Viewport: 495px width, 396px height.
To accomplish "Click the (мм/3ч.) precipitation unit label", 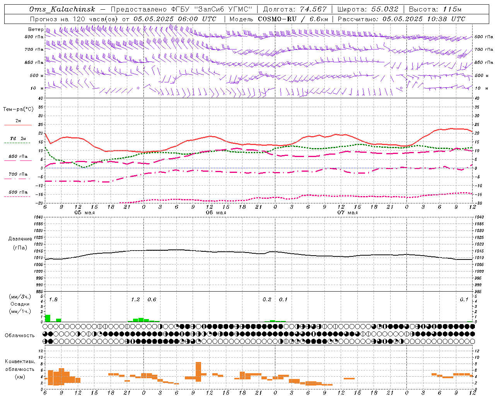I will pyautogui.click(x=20, y=297).
